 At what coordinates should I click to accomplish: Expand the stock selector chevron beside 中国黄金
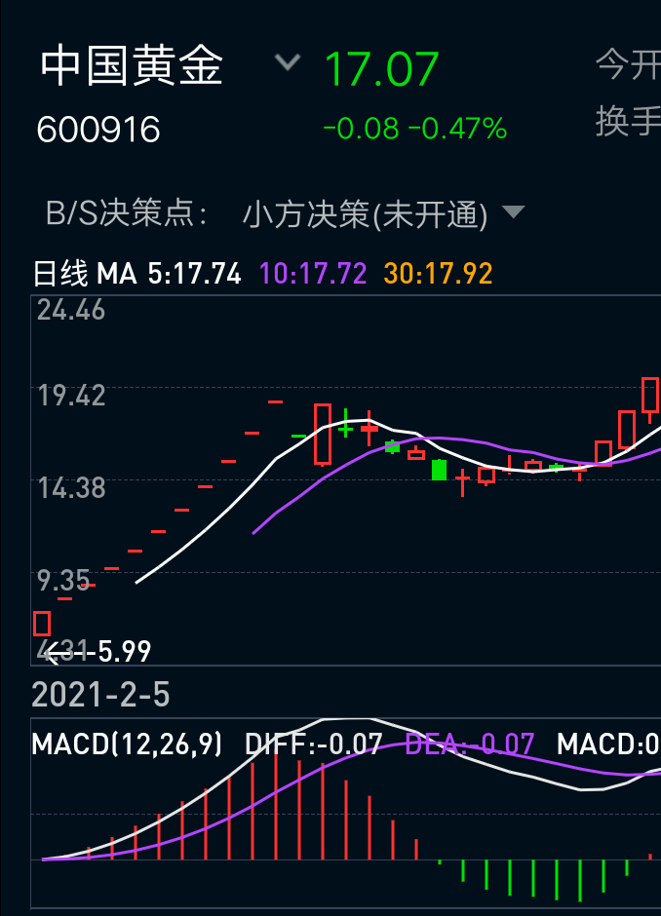(288, 61)
